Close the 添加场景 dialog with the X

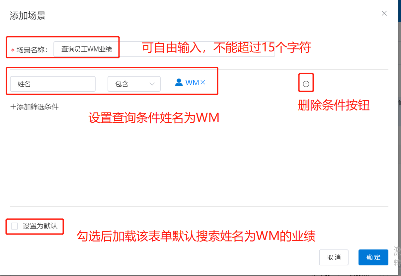point(384,13)
